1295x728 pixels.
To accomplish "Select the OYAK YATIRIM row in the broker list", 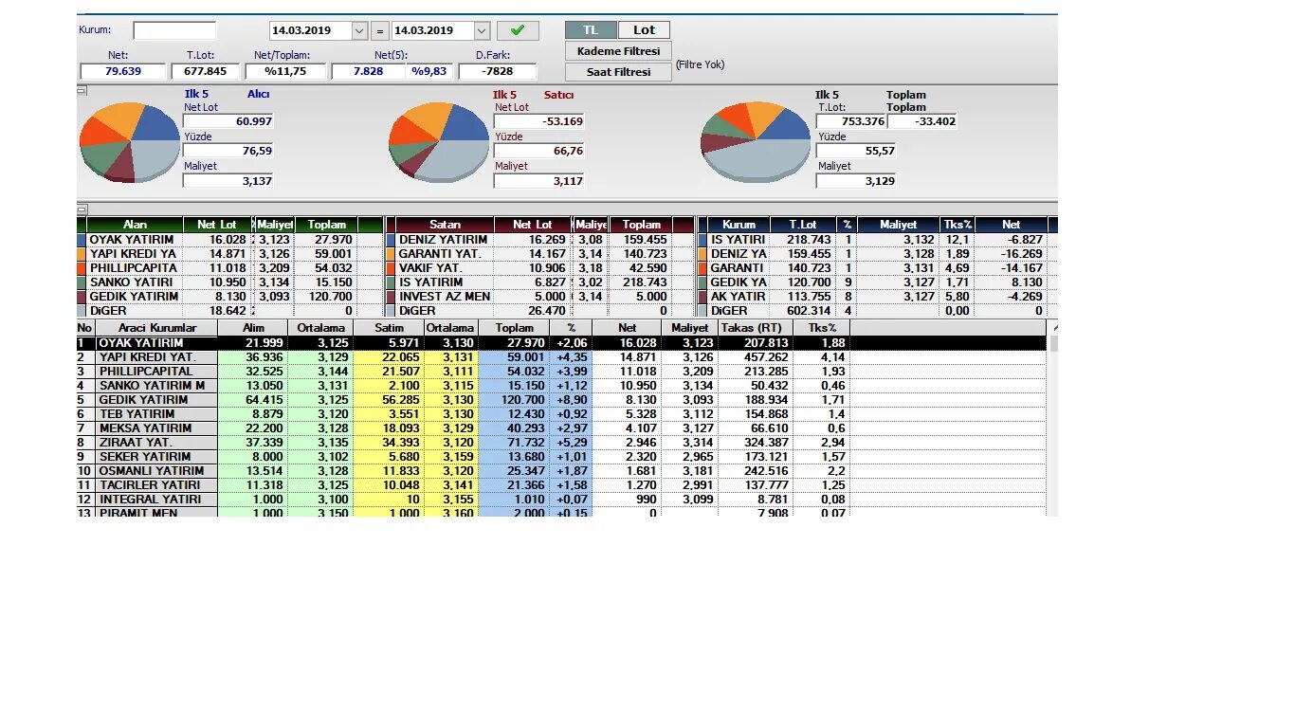I will (x=562, y=342).
